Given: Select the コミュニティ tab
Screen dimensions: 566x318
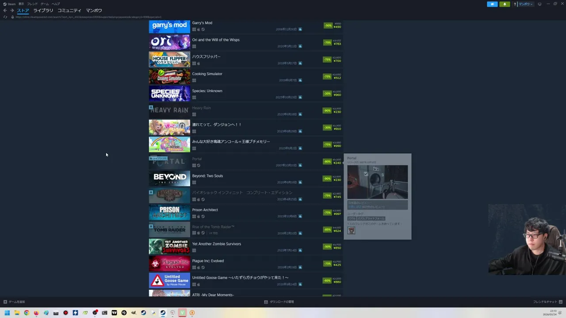Looking at the screenshot, I should click(69, 11).
